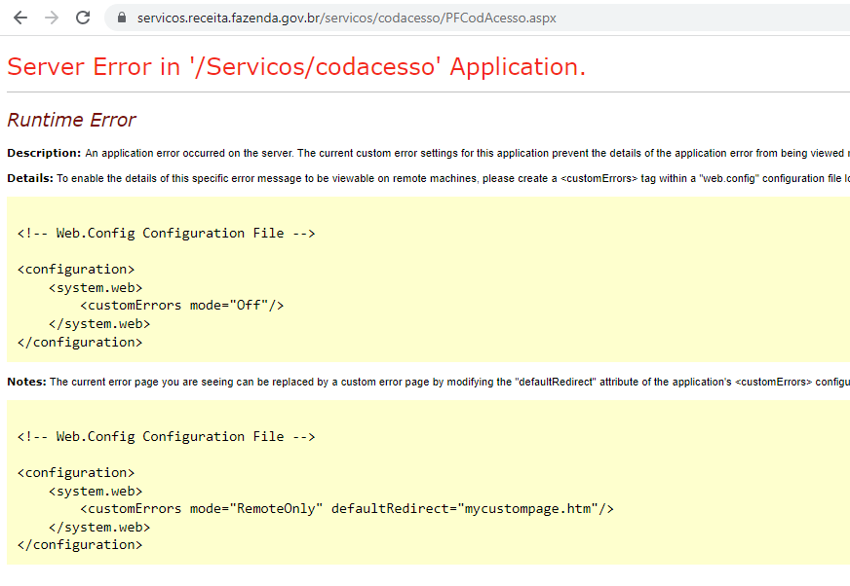The image size is (850, 586).
Task: Click the opening <system.web> tag in first block
Action: click(96, 287)
